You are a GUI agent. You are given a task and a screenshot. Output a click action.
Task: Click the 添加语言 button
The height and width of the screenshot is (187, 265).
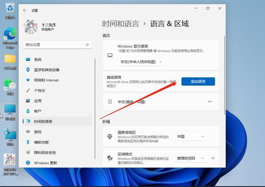[x=198, y=82]
